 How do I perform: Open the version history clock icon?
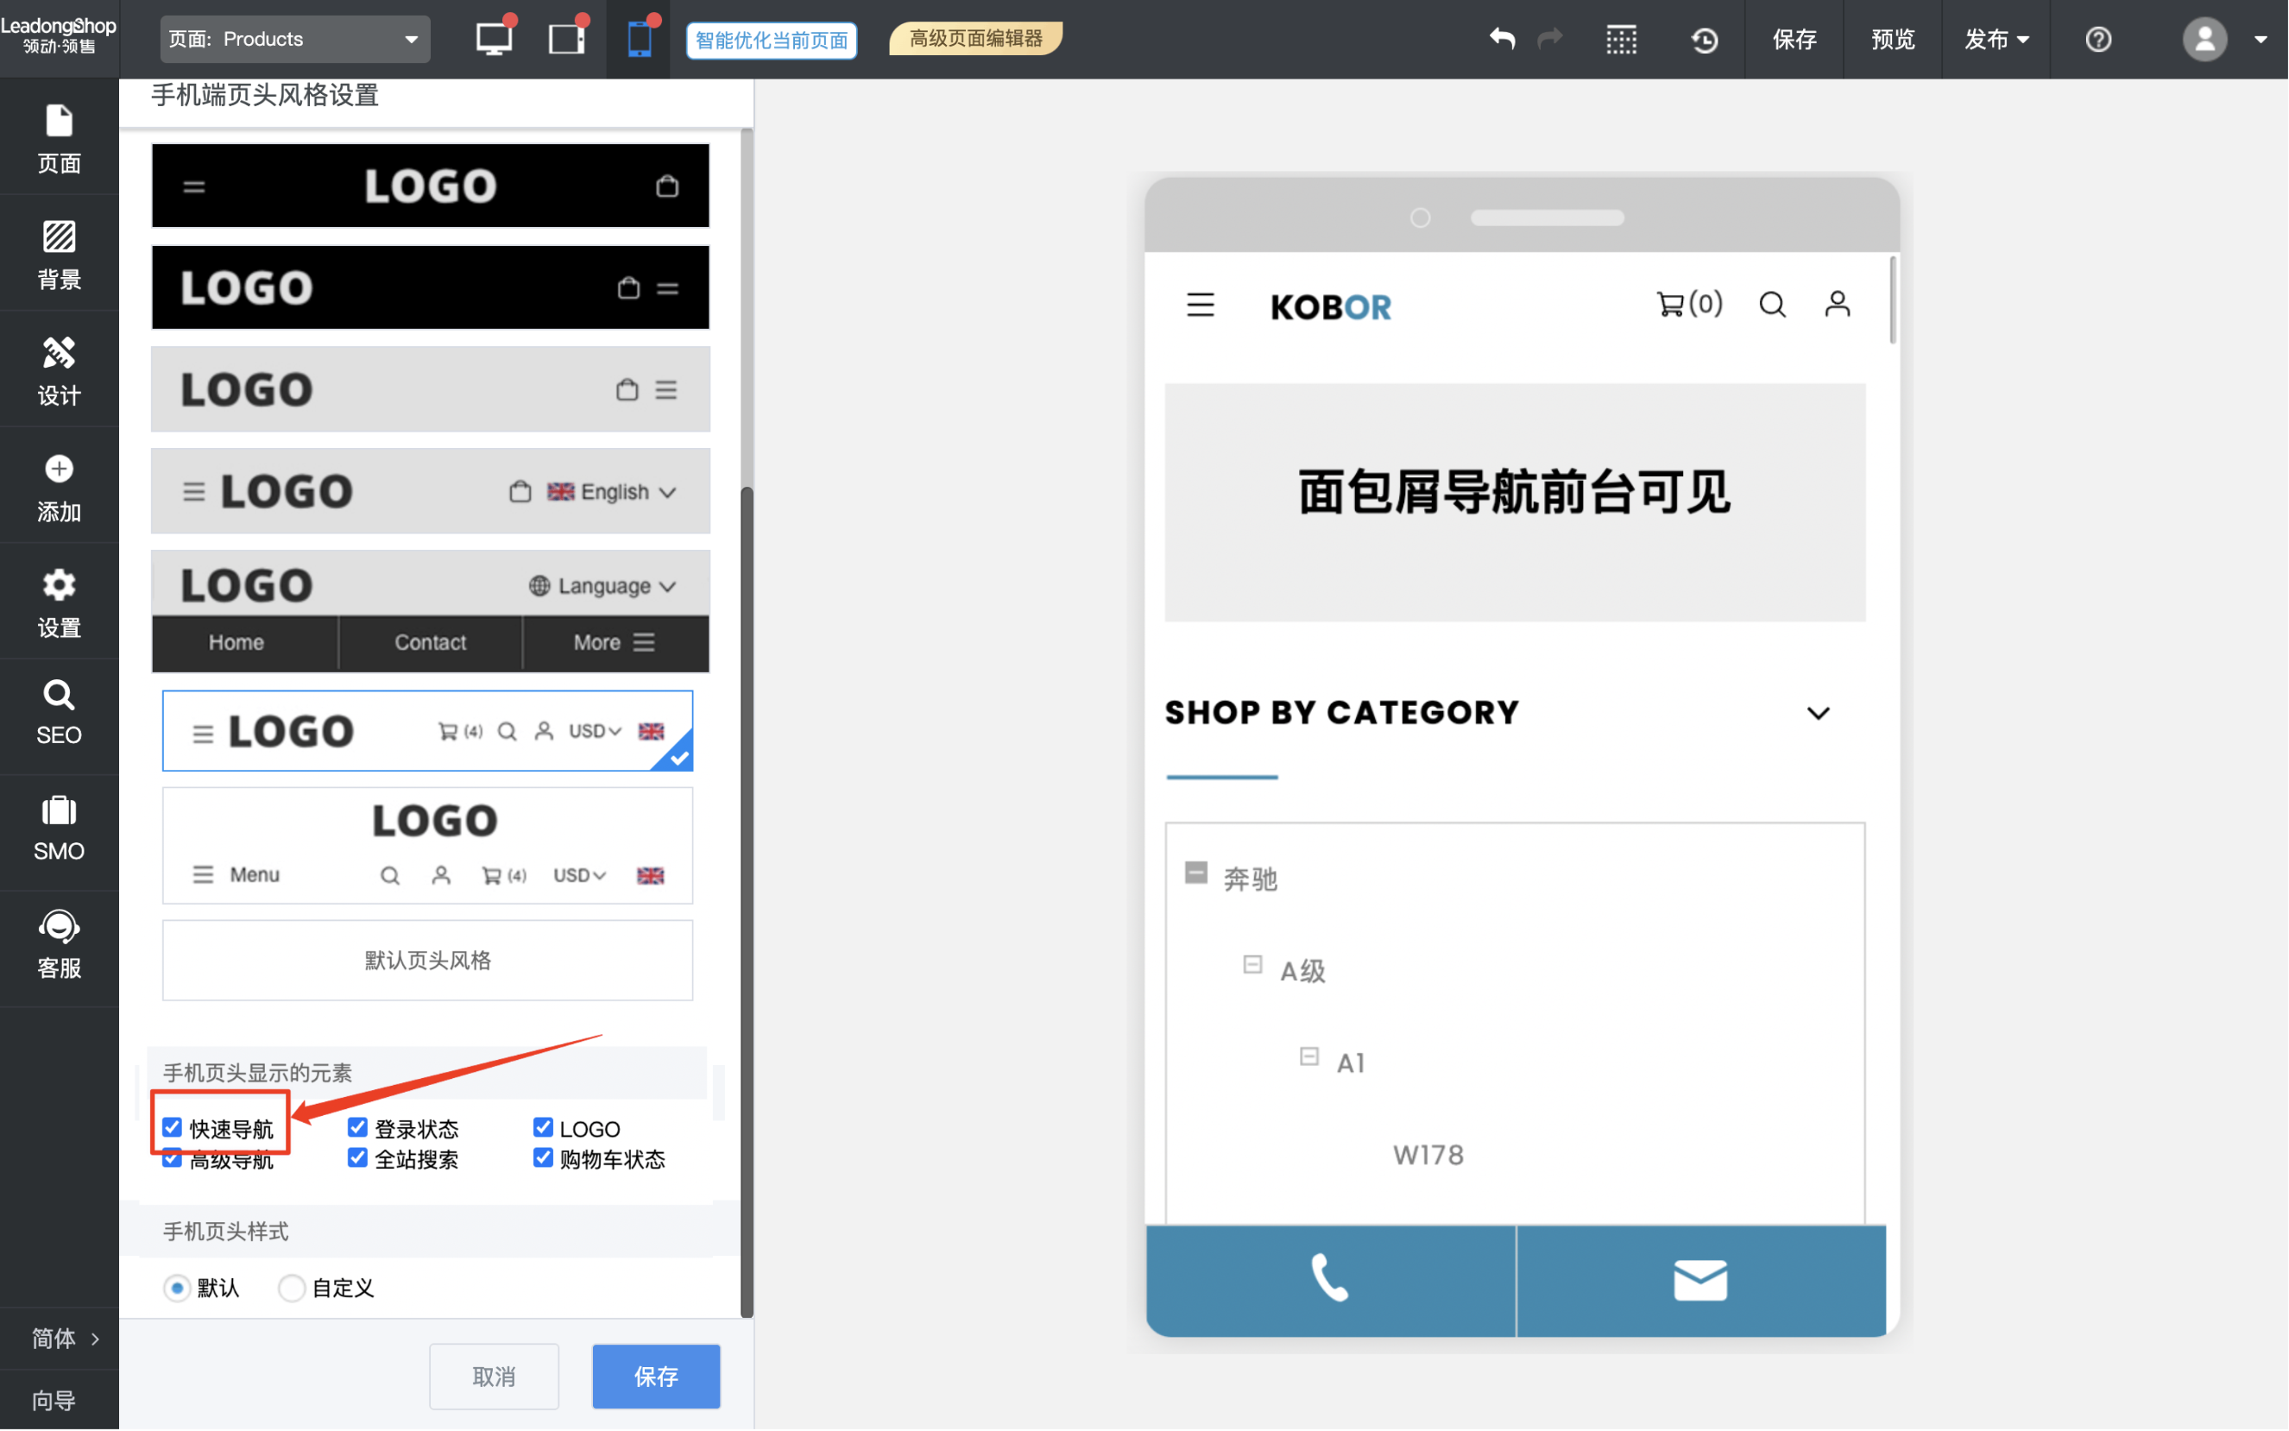[x=1704, y=40]
